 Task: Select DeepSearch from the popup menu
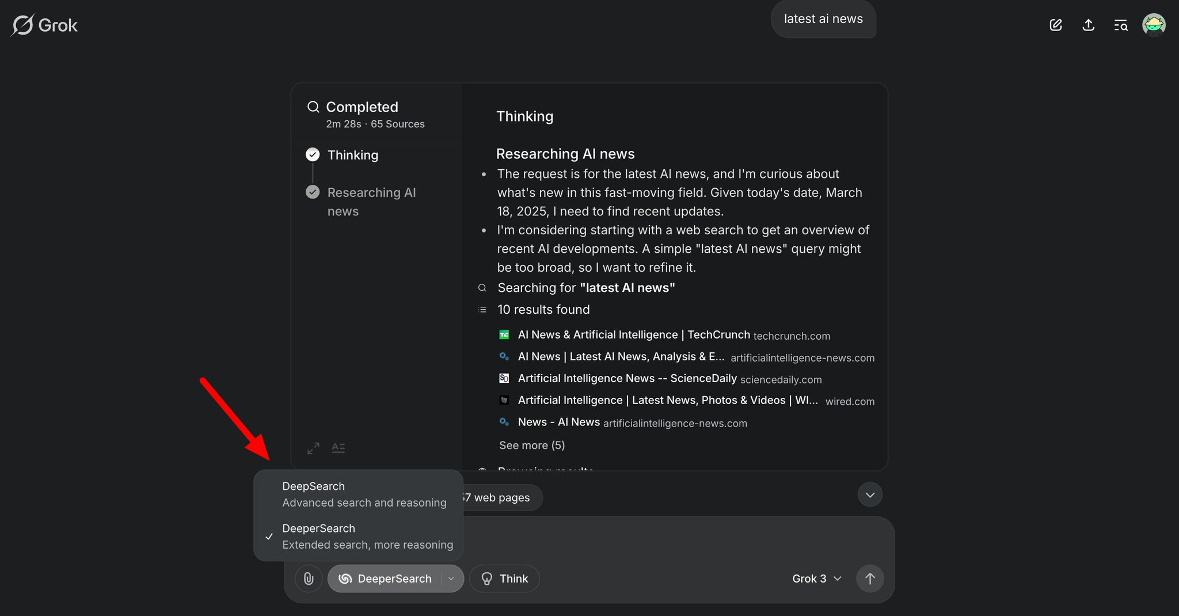[x=359, y=494]
